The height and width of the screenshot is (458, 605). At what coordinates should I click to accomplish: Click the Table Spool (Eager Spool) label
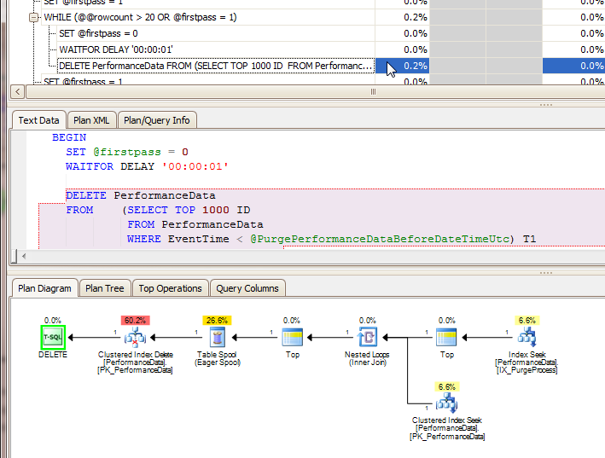[x=218, y=358]
